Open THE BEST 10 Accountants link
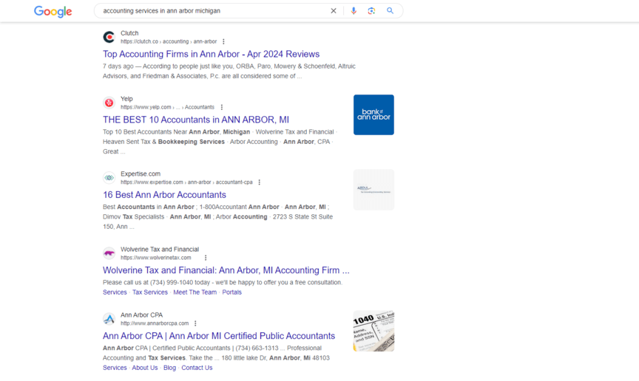This screenshot has height=381, width=639. click(195, 120)
